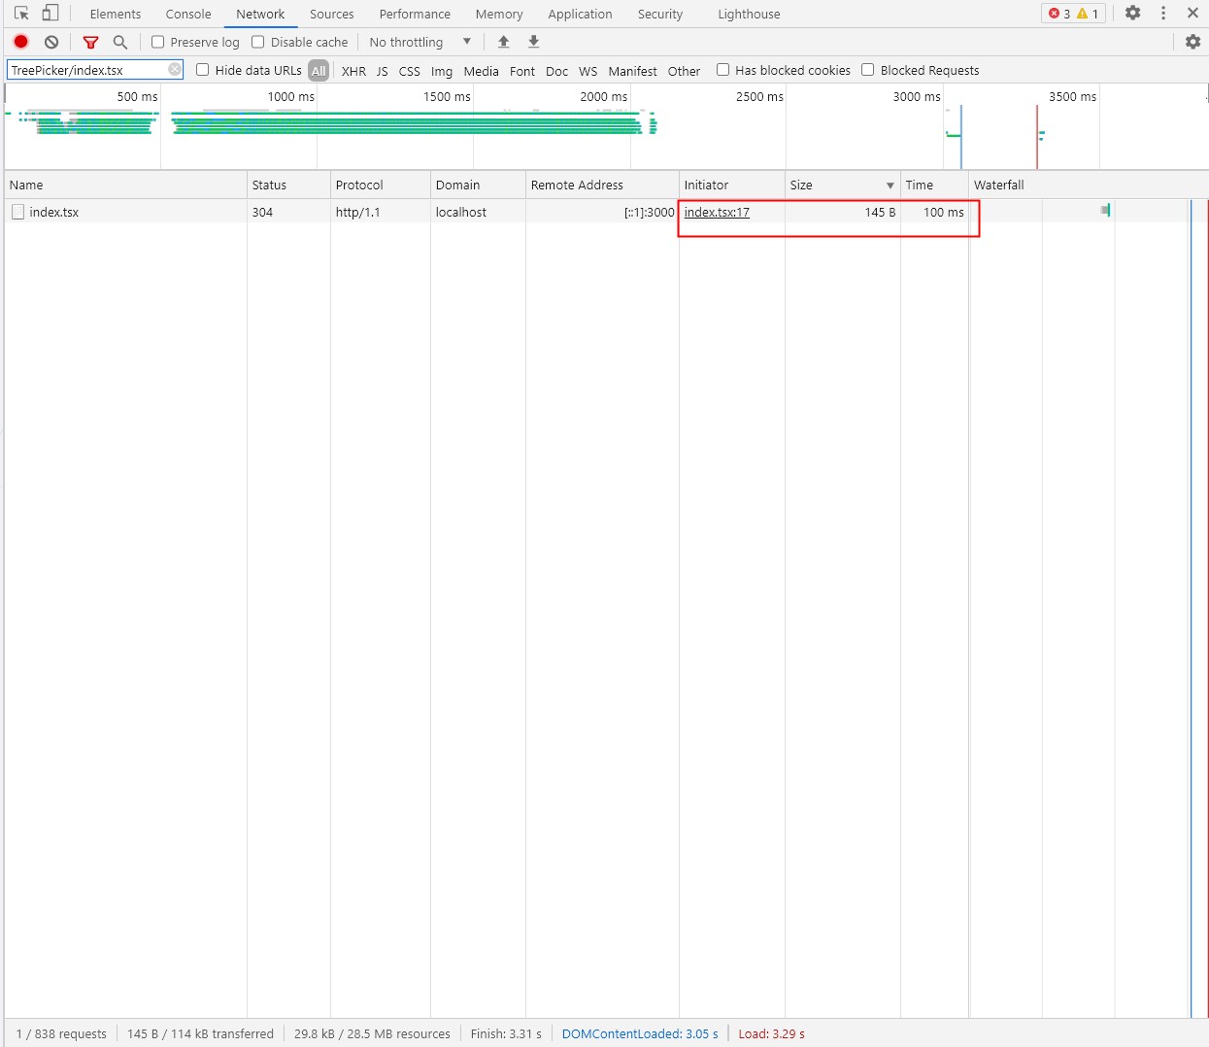Open the DevTools three-dot customize menu

click(1163, 14)
